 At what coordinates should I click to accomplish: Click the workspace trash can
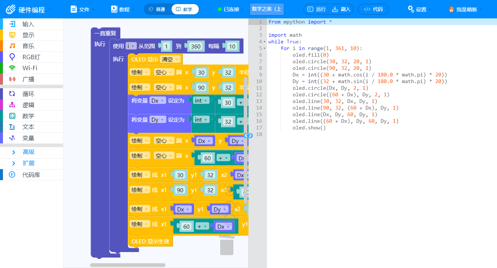tap(227, 246)
